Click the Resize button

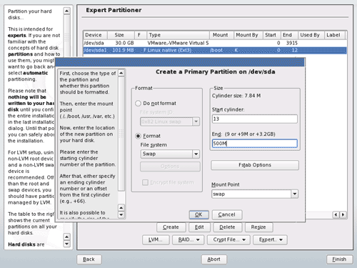pos(258,227)
